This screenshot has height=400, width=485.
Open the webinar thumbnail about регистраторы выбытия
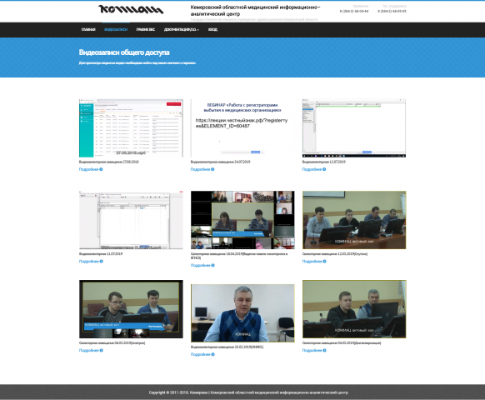(x=242, y=128)
